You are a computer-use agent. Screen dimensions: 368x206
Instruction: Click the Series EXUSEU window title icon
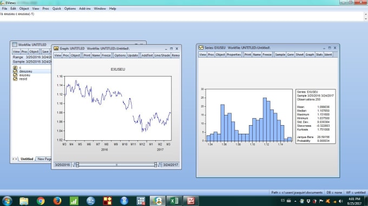point(201,47)
